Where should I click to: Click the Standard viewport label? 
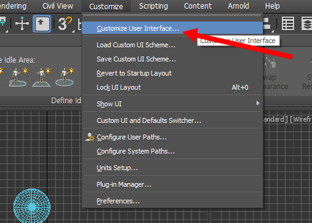tap(275, 119)
